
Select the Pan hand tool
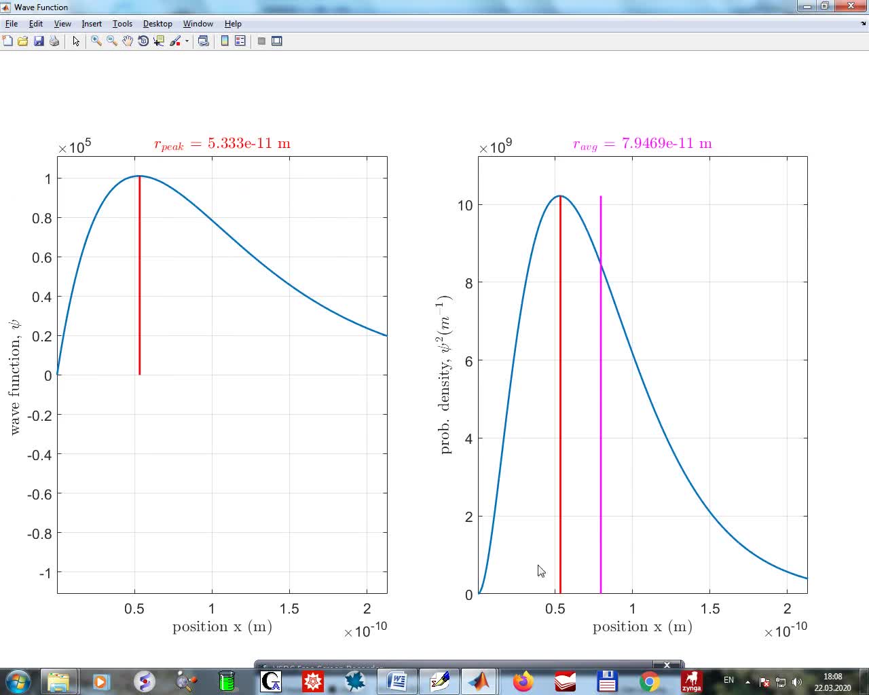click(x=128, y=41)
